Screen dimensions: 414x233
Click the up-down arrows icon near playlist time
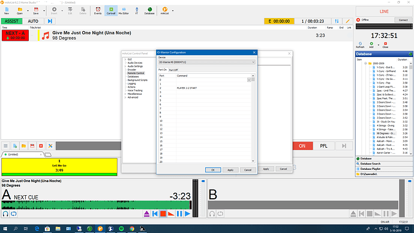337,21
